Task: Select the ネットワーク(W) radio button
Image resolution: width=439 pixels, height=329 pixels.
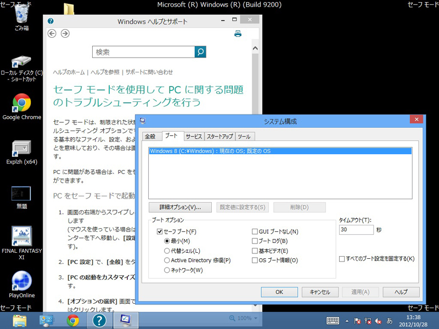Action: pos(167,270)
